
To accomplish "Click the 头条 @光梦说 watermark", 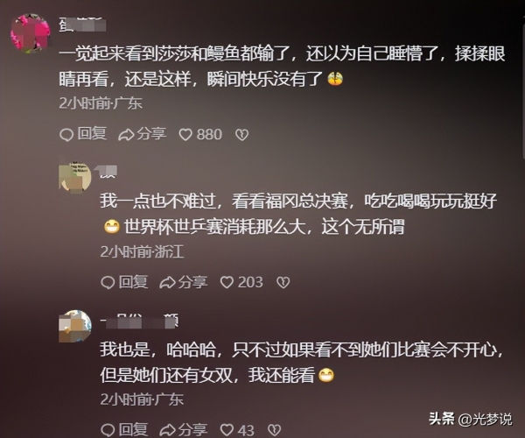I will coord(471,419).
